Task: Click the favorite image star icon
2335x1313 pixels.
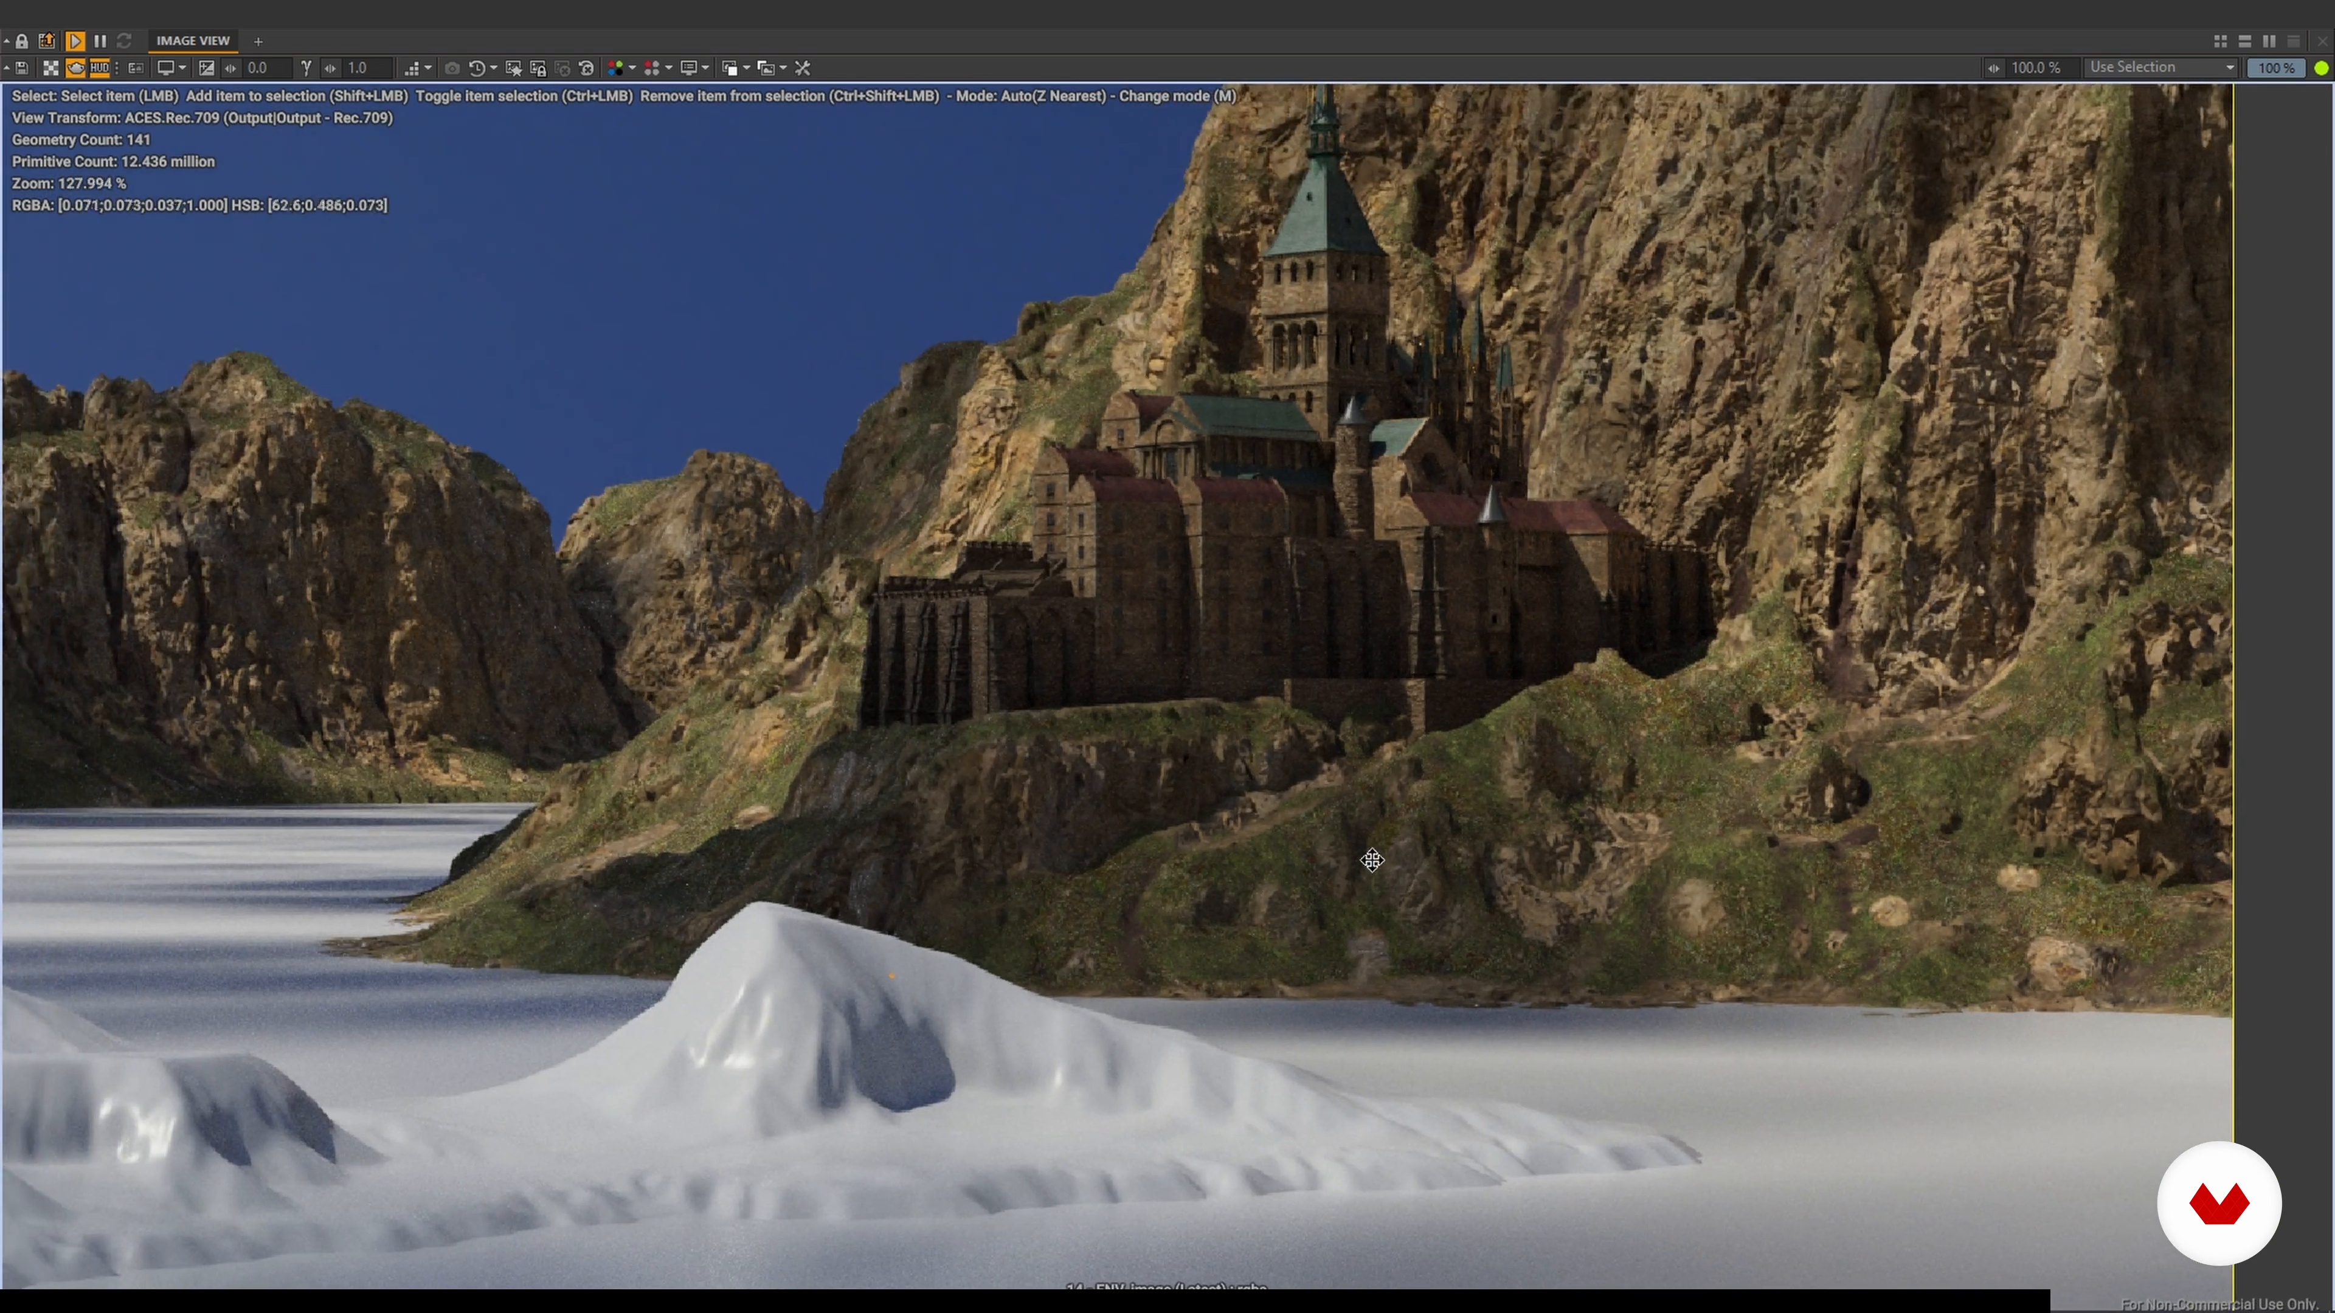Action: click(x=513, y=68)
